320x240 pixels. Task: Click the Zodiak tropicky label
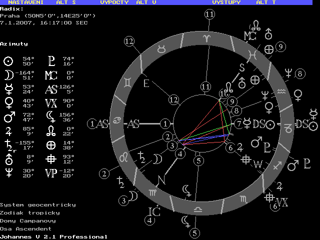(x=29, y=212)
